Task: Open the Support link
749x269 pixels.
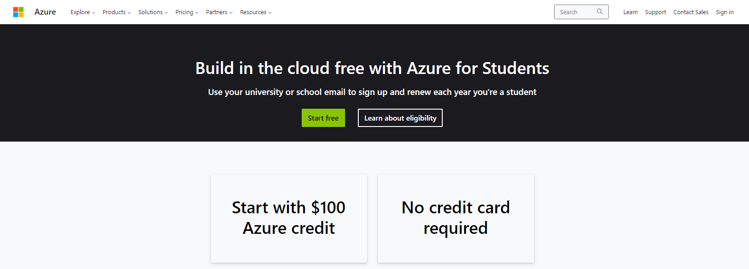Action: 655,12
